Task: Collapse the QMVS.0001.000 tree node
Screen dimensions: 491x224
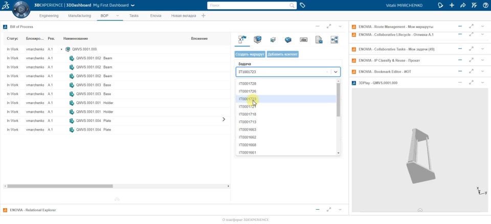Action: (x=62, y=49)
